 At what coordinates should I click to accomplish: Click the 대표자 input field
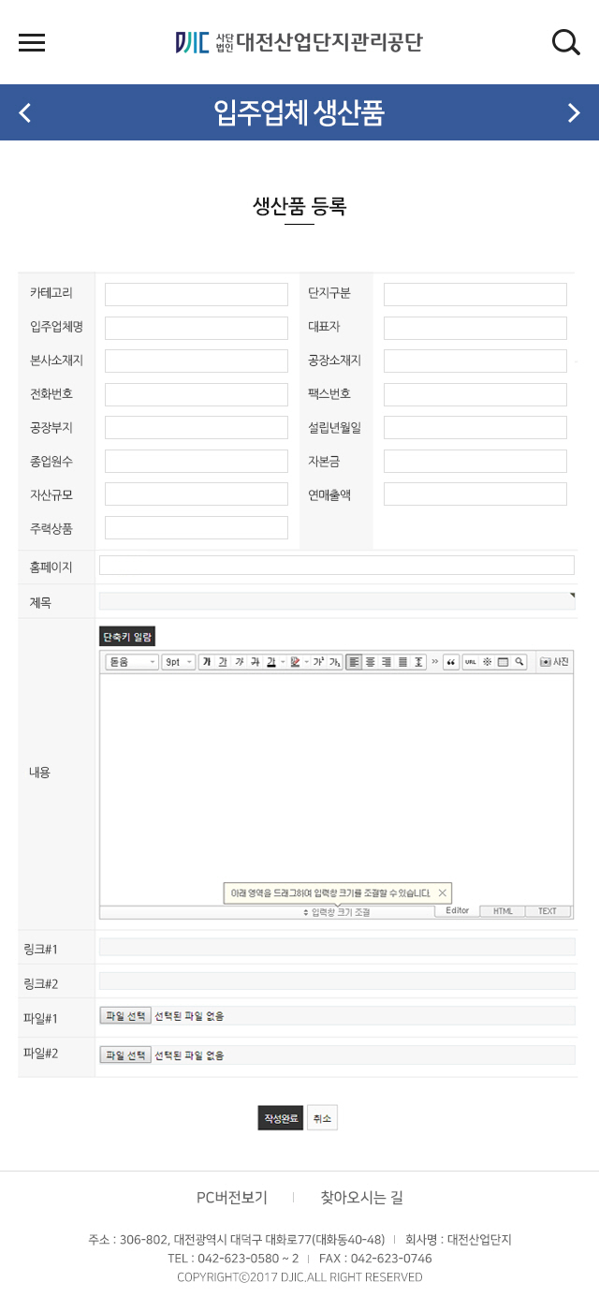(475, 328)
